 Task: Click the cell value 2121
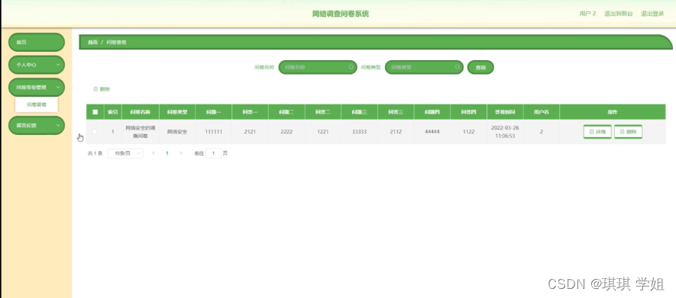(x=250, y=132)
